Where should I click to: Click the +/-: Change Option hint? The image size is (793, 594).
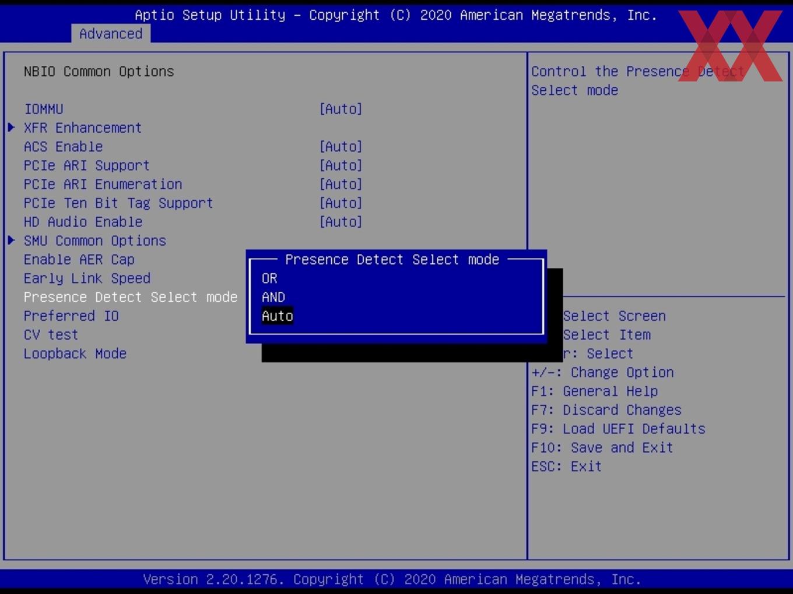coord(602,372)
